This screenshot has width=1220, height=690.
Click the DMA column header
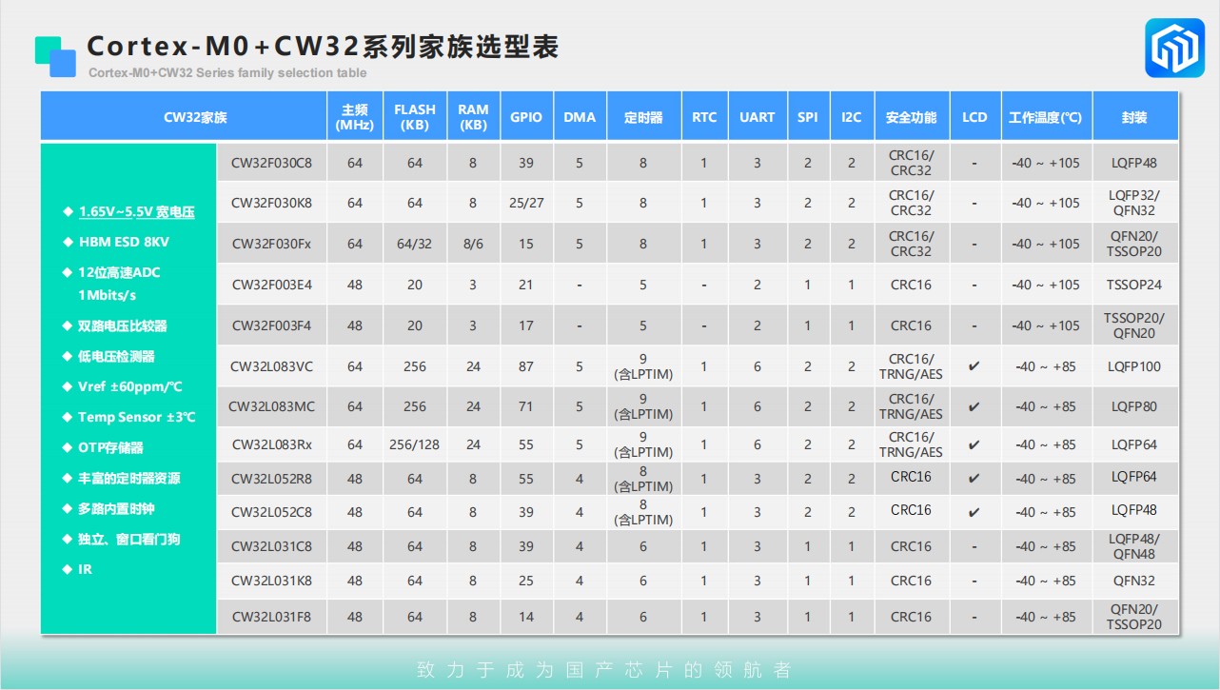click(x=580, y=117)
